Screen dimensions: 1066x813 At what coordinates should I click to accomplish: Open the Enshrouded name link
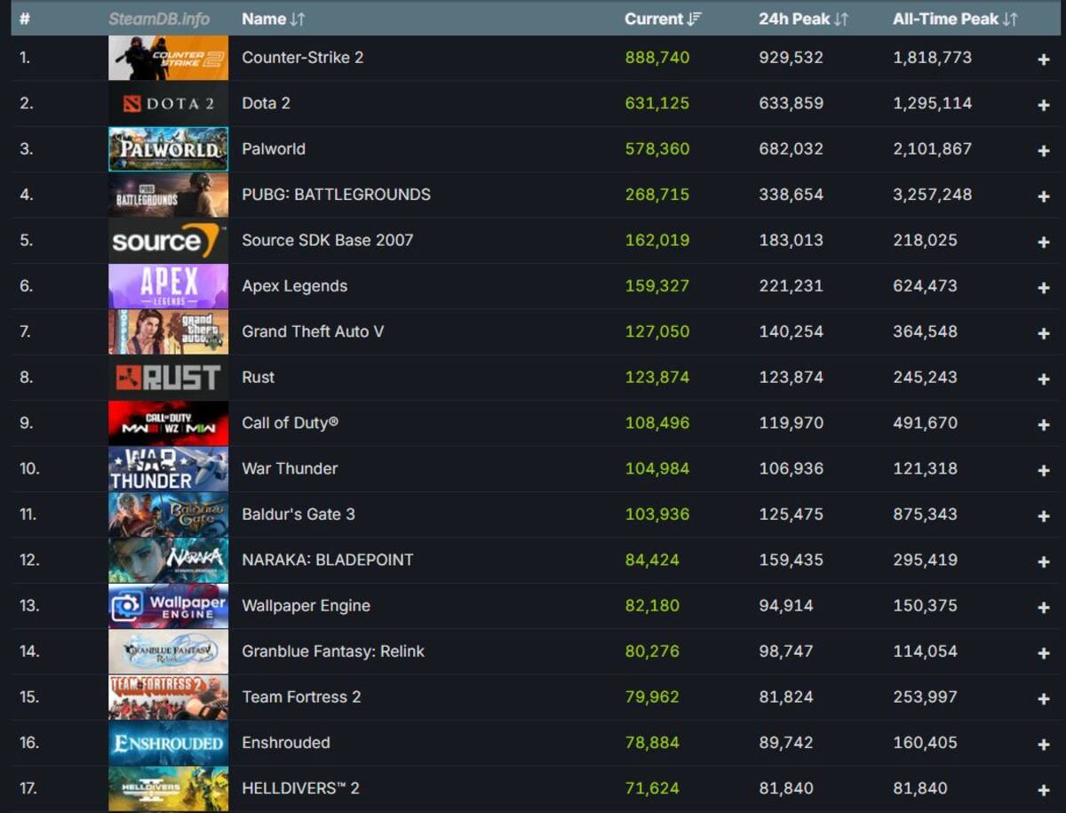pos(285,744)
